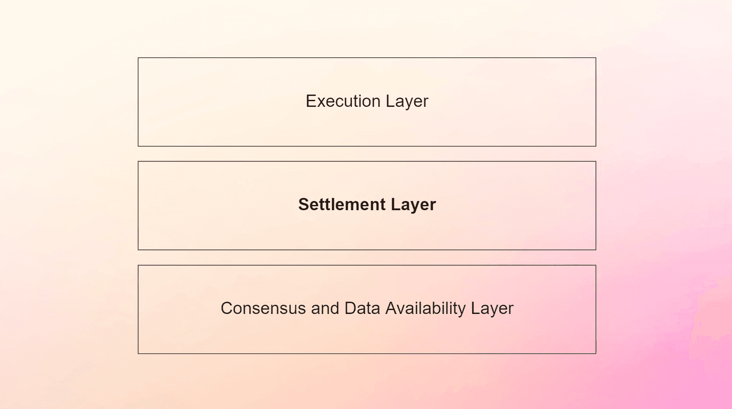Click the word "Data" in bottom box
Viewport: 732px width, 409px height.
pos(362,308)
